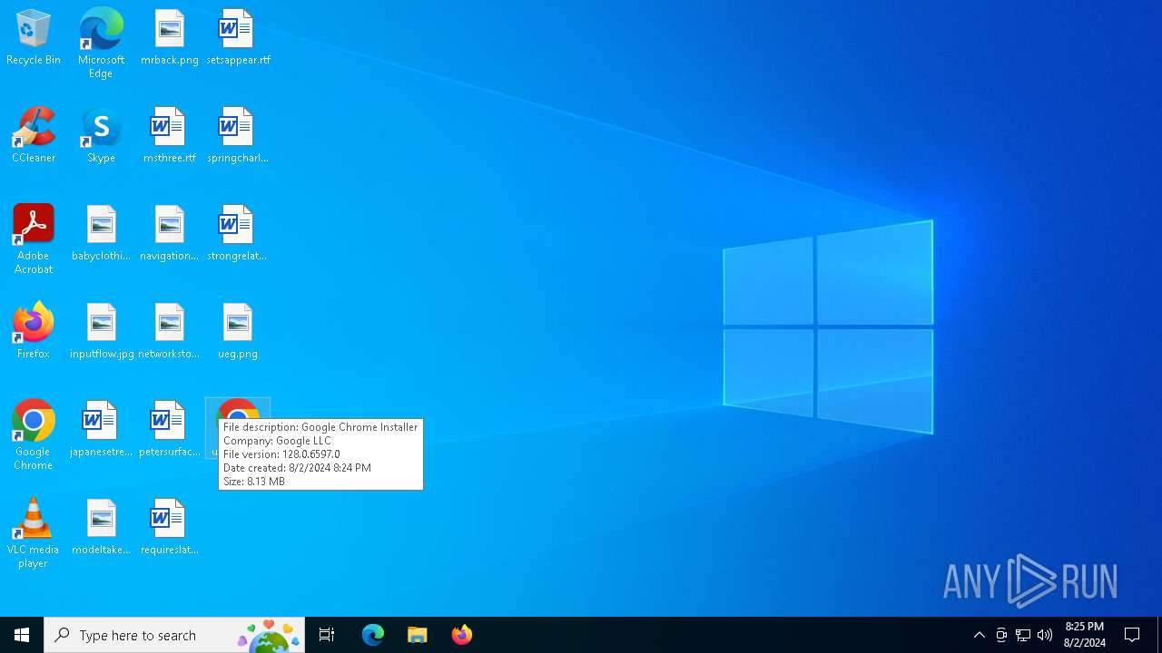Open the Windows Start menu
The image size is (1162, 653).
pos(22,635)
